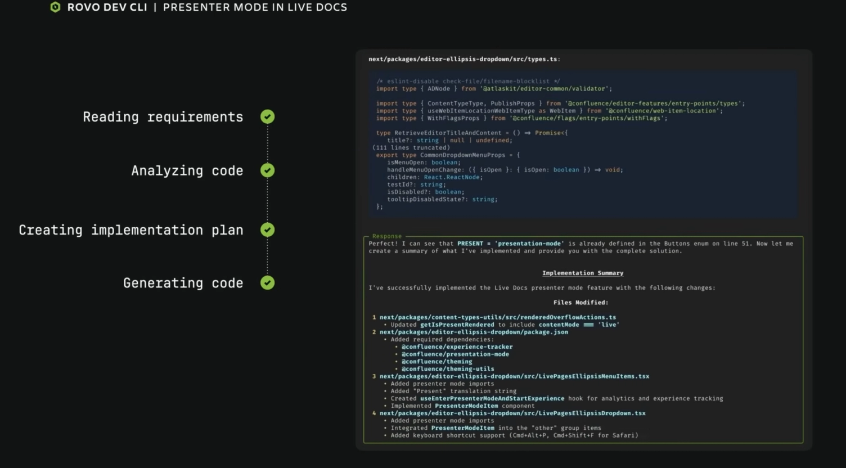Click the Rovo Dev hexagon logo
This screenshot has height=468, width=846.
[x=55, y=7]
